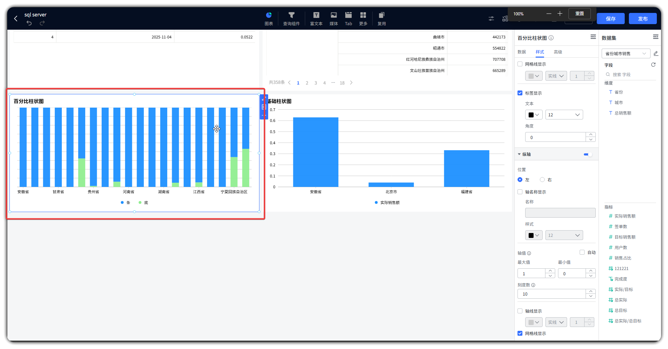Refresh the 字段 field list
This screenshot has height=349, width=668.
653,65
